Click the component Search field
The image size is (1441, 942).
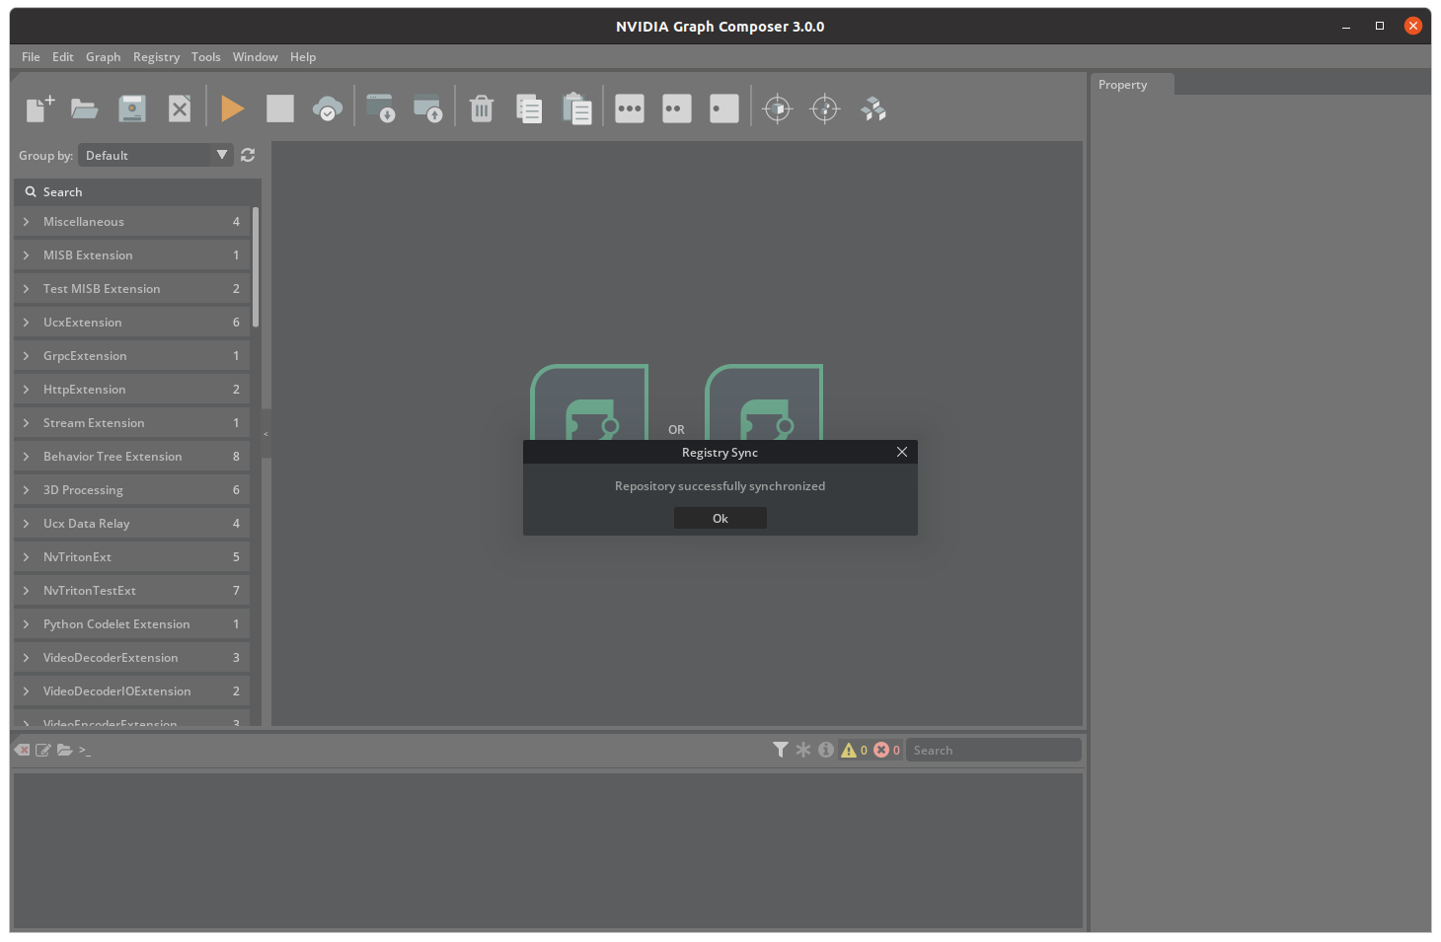pos(137,191)
